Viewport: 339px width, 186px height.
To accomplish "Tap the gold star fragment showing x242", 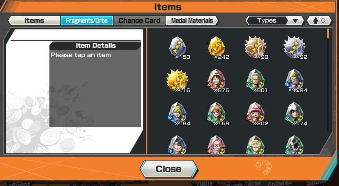I will pyautogui.click(x=216, y=47).
